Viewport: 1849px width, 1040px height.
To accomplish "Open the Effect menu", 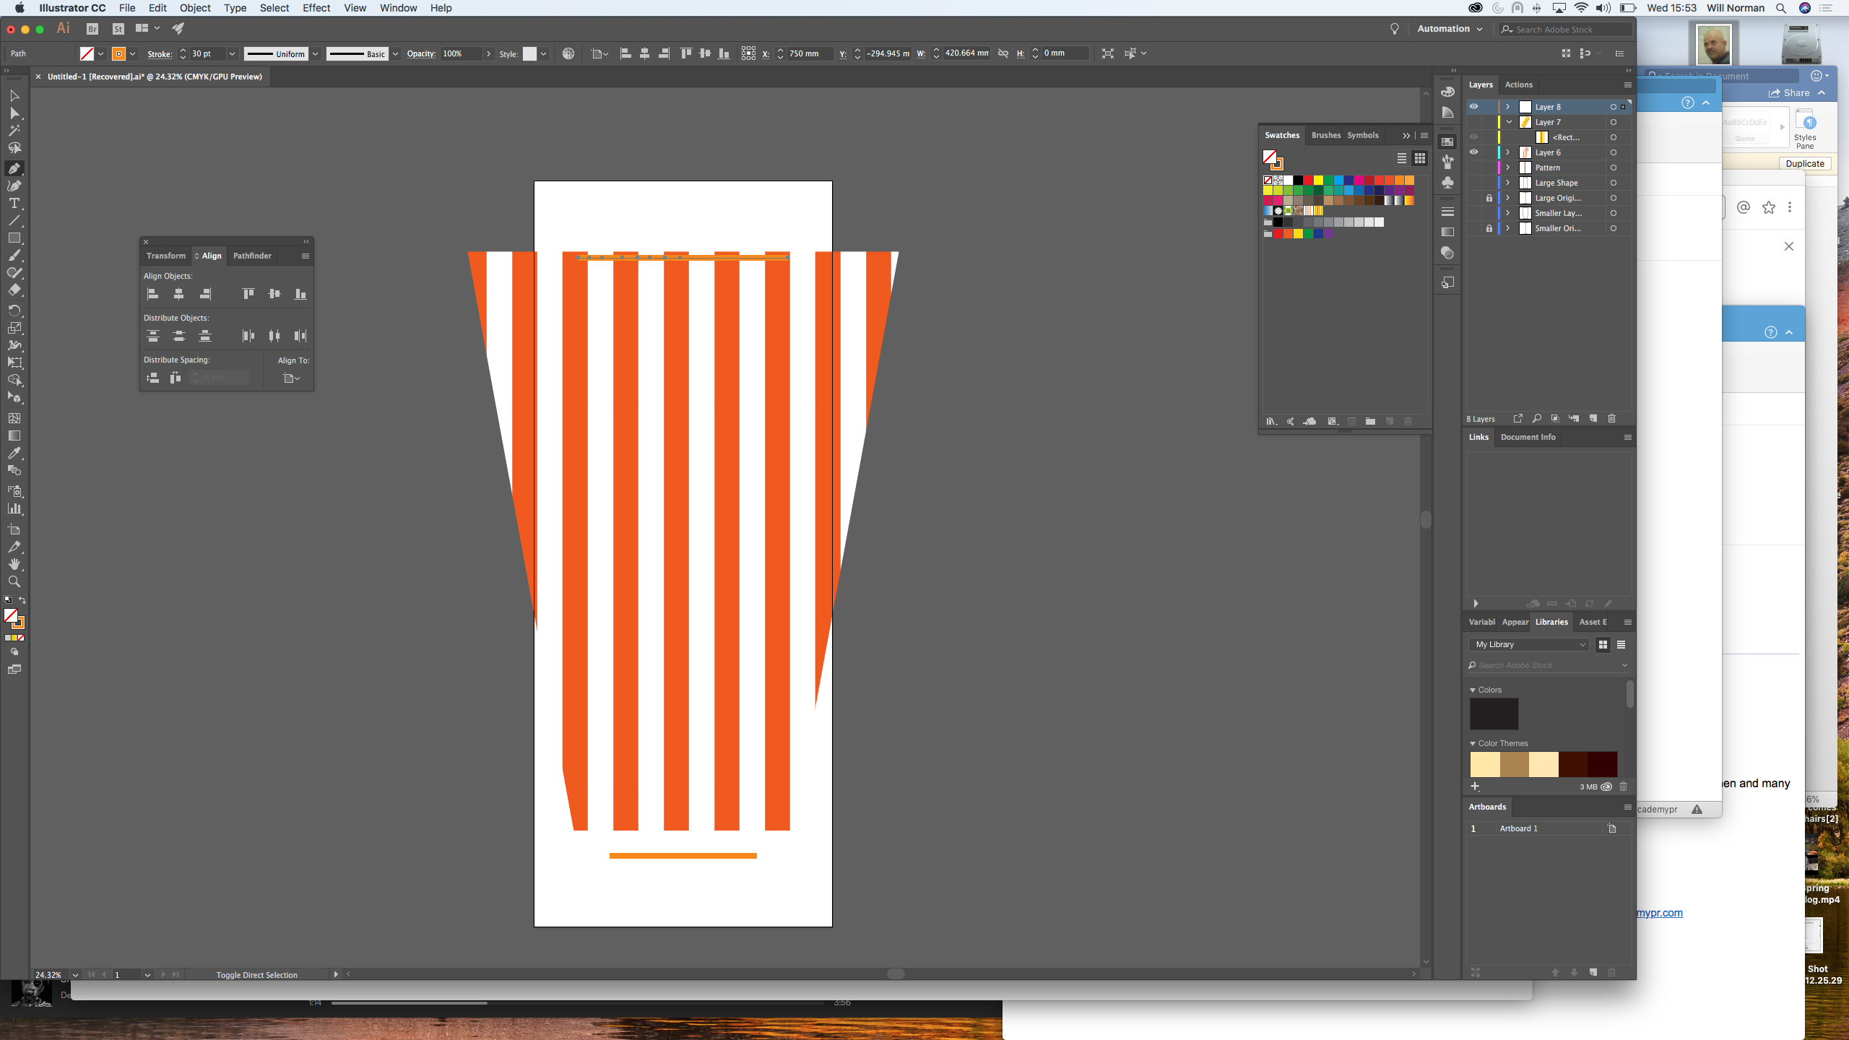I will [x=316, y=8].
